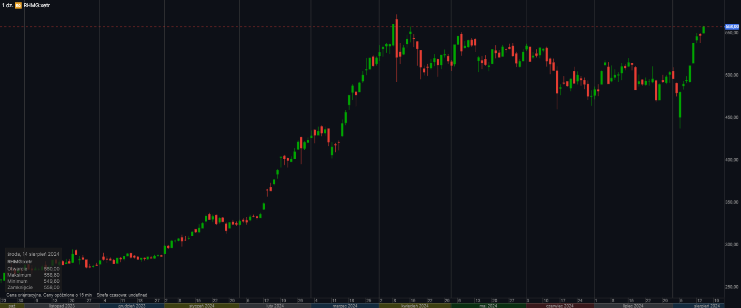This screenshot has height=308, width=741.
Task: Click the Strefa czasowa: undefined text
Action: coord(121,295)
